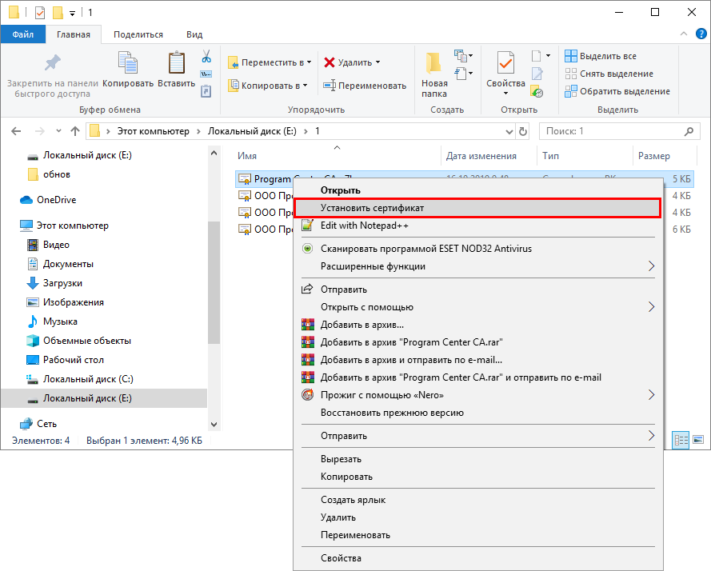Image resolution: width=711 pixels, height=571 pixels.
Task: Click the Новая папка folder icon
Action: coord(434,64)
